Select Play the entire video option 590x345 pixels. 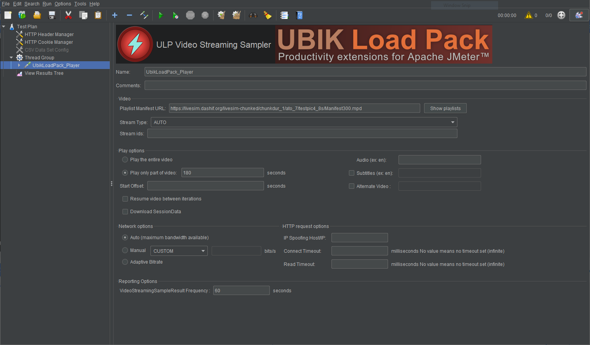[125, 160]
